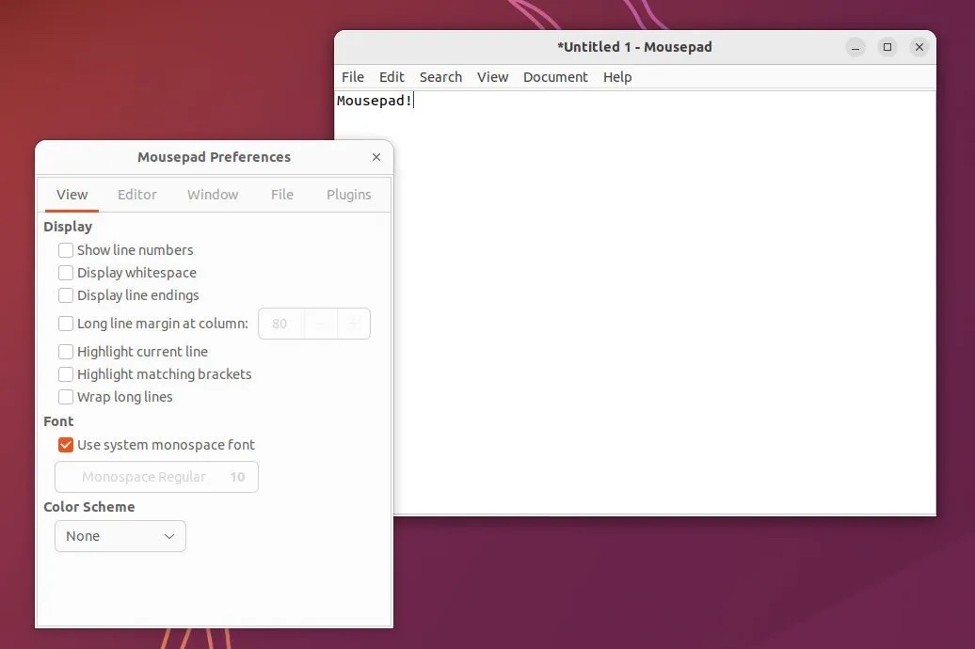Screen dimensions: 975x649
Task: Open the Document menu
Action: pos(555,77)
